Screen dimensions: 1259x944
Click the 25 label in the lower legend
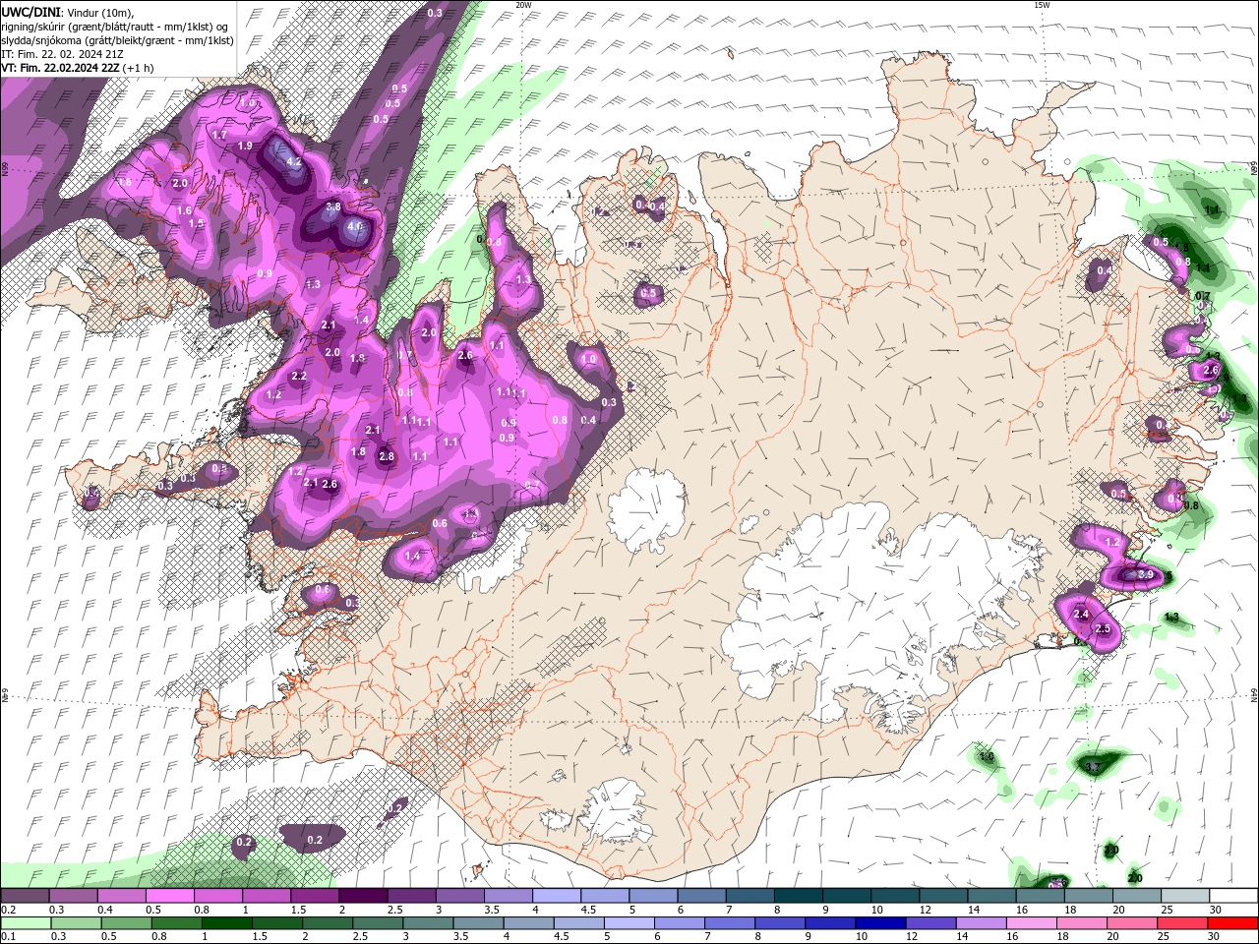pyautogui.click(x=1163, y=937)
